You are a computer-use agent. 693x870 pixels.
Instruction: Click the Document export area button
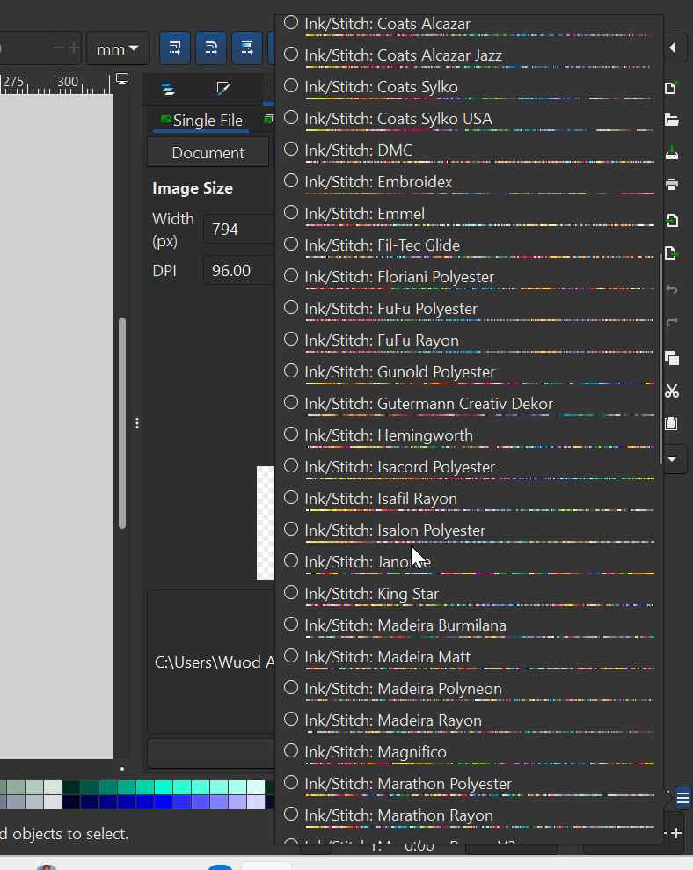[x=208, y=152]
